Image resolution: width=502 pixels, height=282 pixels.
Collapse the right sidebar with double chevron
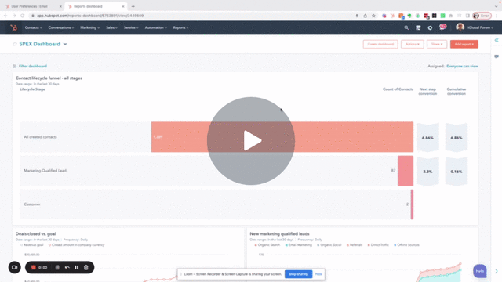click(497, 40)
